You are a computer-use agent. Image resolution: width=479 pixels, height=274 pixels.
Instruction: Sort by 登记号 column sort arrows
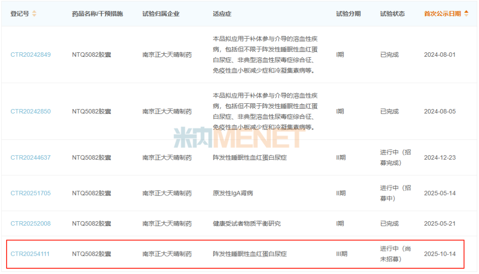[34, 13]
